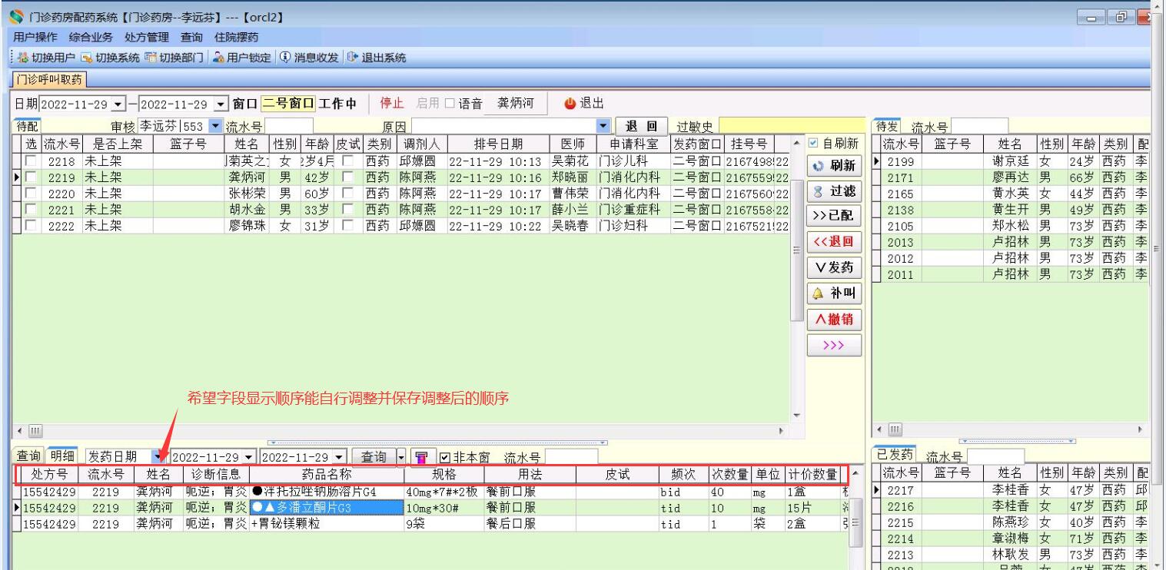Tick the 选 checkbox for 流水号 2220
This screenshot has height=570, width=1166.
coord(30,194)
